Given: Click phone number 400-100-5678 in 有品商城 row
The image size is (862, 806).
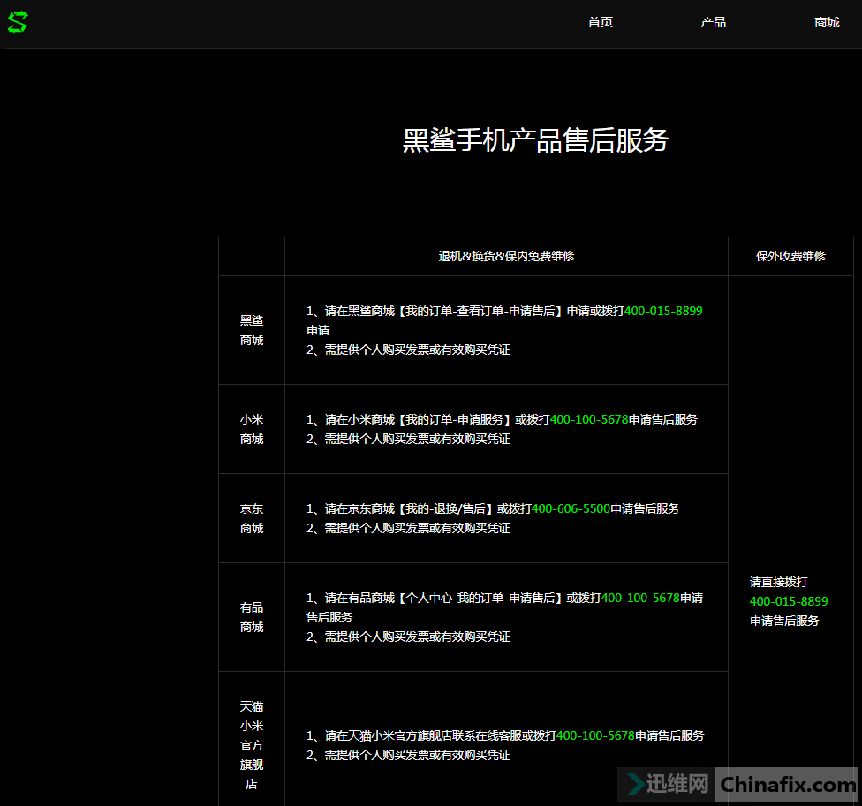Looking at the screenshot, I should (x=641, y=598).
